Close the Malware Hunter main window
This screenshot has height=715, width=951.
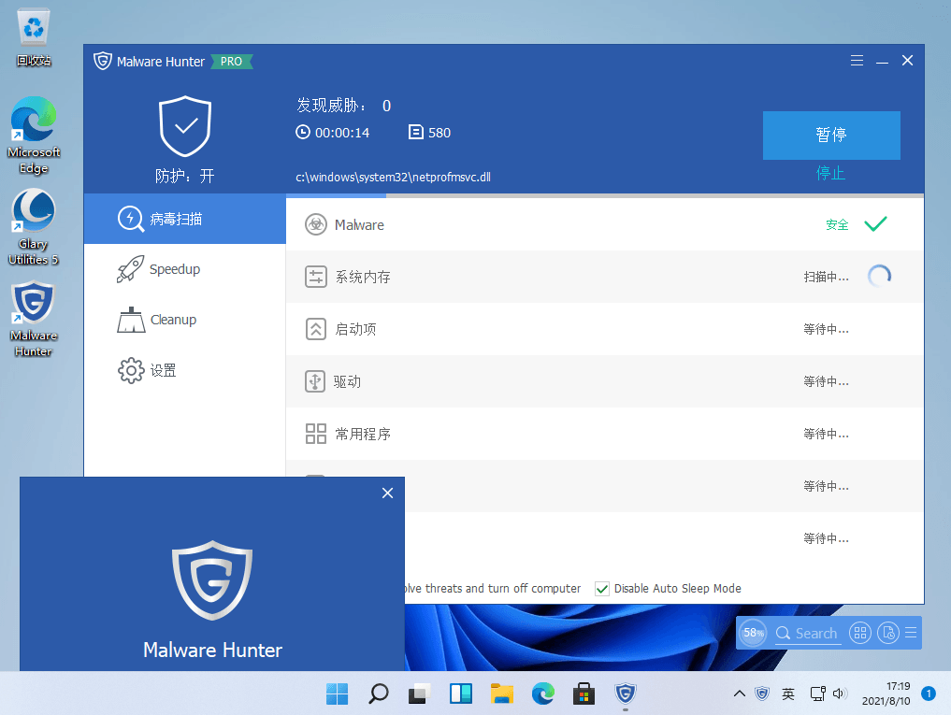click(907, 61)
